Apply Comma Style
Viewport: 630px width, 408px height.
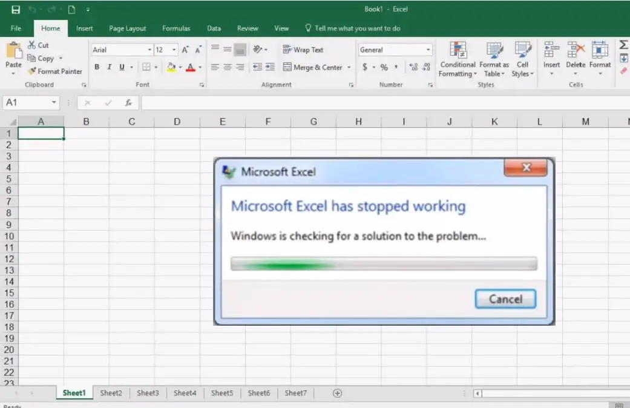396,67
